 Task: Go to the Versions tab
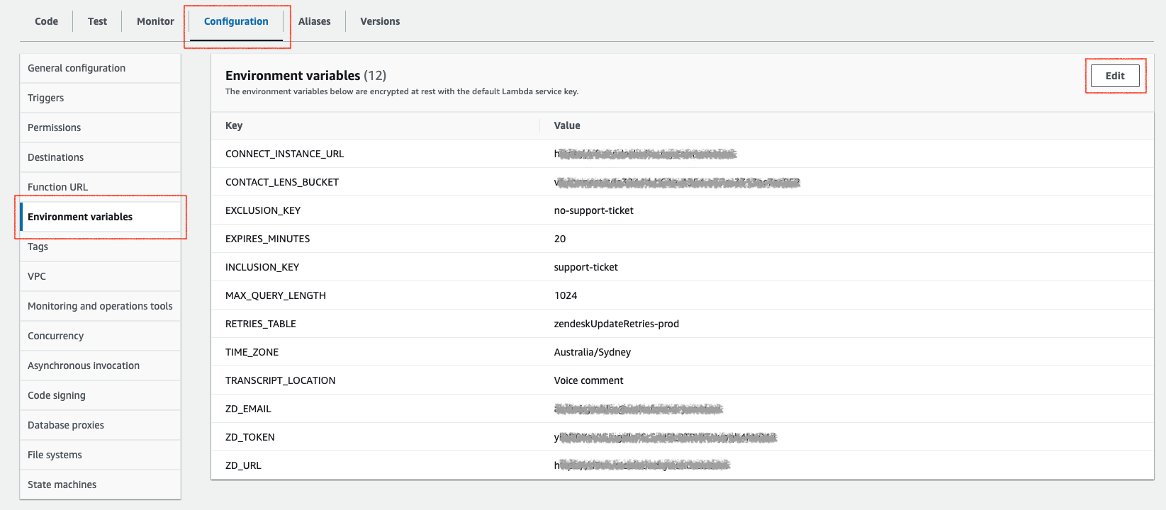coord(380,21)
